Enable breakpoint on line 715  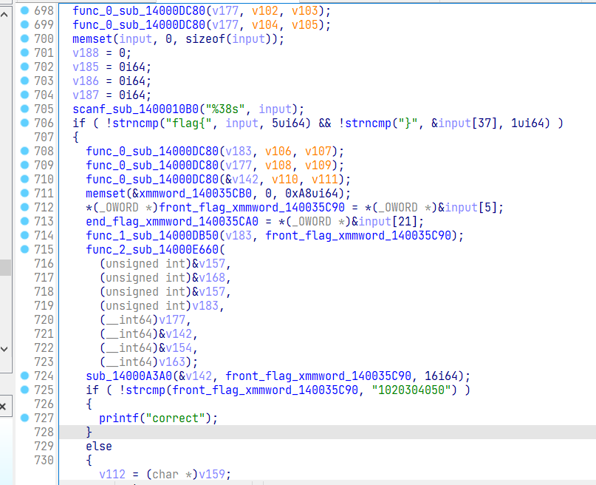click(25, 249)
